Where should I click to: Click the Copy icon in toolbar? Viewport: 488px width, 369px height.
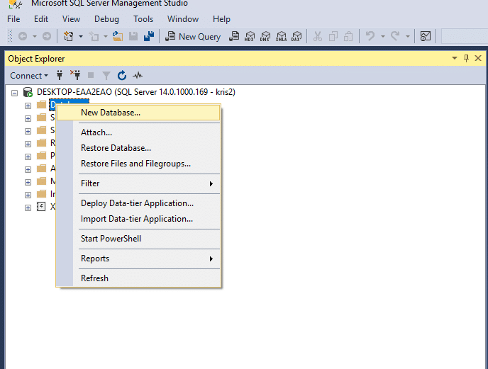(x=333, y=37)
